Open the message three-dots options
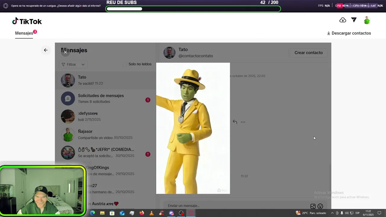Viewport: 386px width, 217px height. [x=243, y=122]
